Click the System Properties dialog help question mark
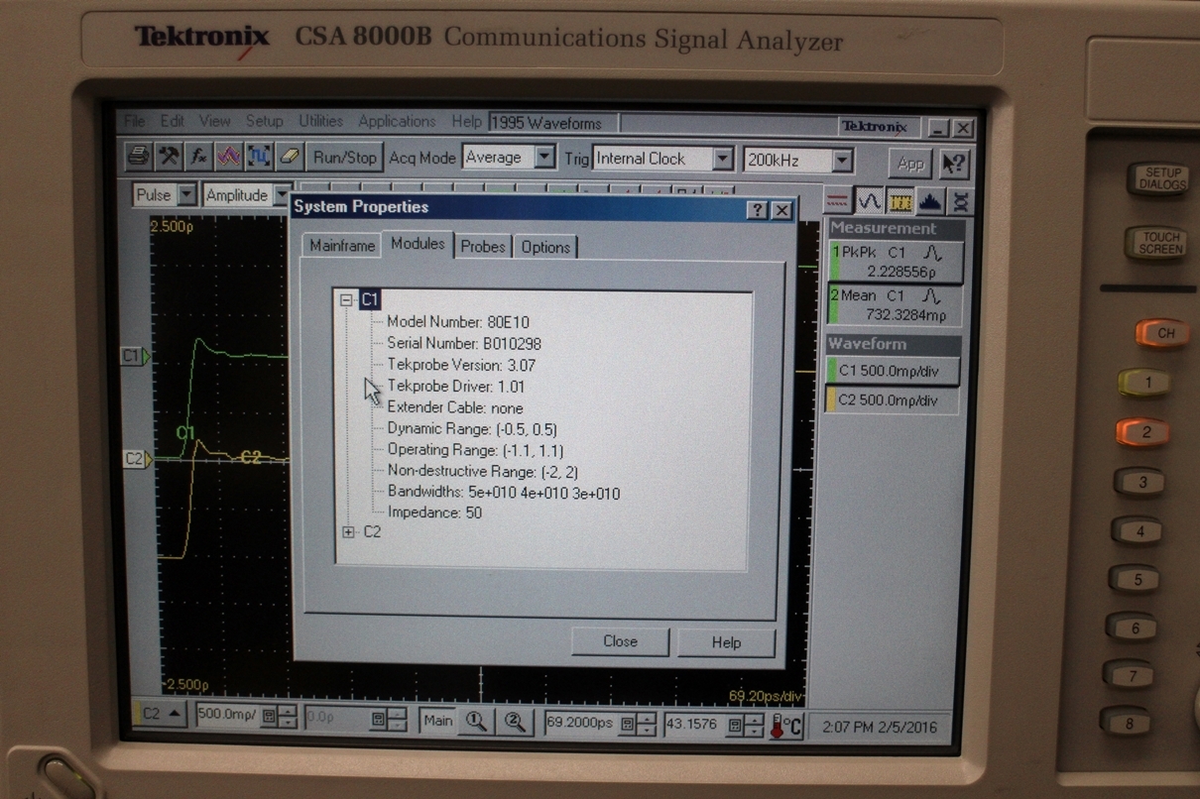This screenshot has height=799, width=1200. [757, 210]
